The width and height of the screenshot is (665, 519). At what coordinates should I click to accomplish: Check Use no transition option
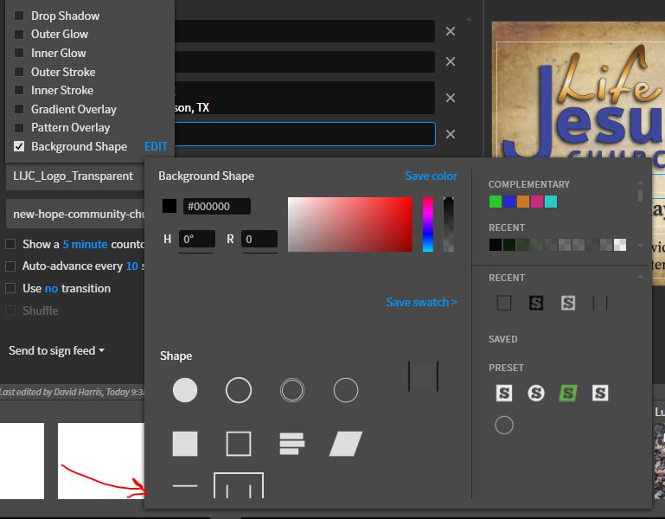(10, 288)
